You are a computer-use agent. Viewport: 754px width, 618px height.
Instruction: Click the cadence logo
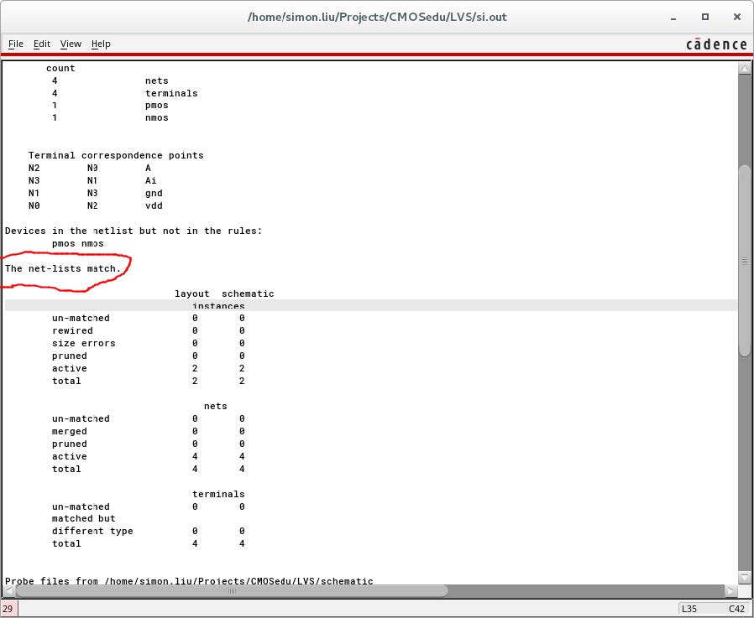point(716,44)
